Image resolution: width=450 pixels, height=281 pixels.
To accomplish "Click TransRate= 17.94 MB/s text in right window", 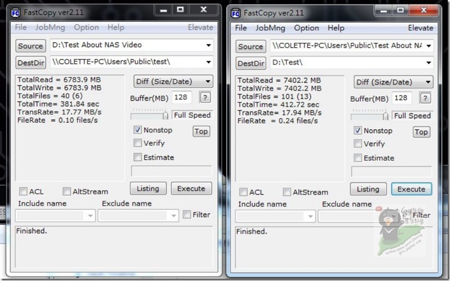I will pyautogui.click(x=279, y=113).
